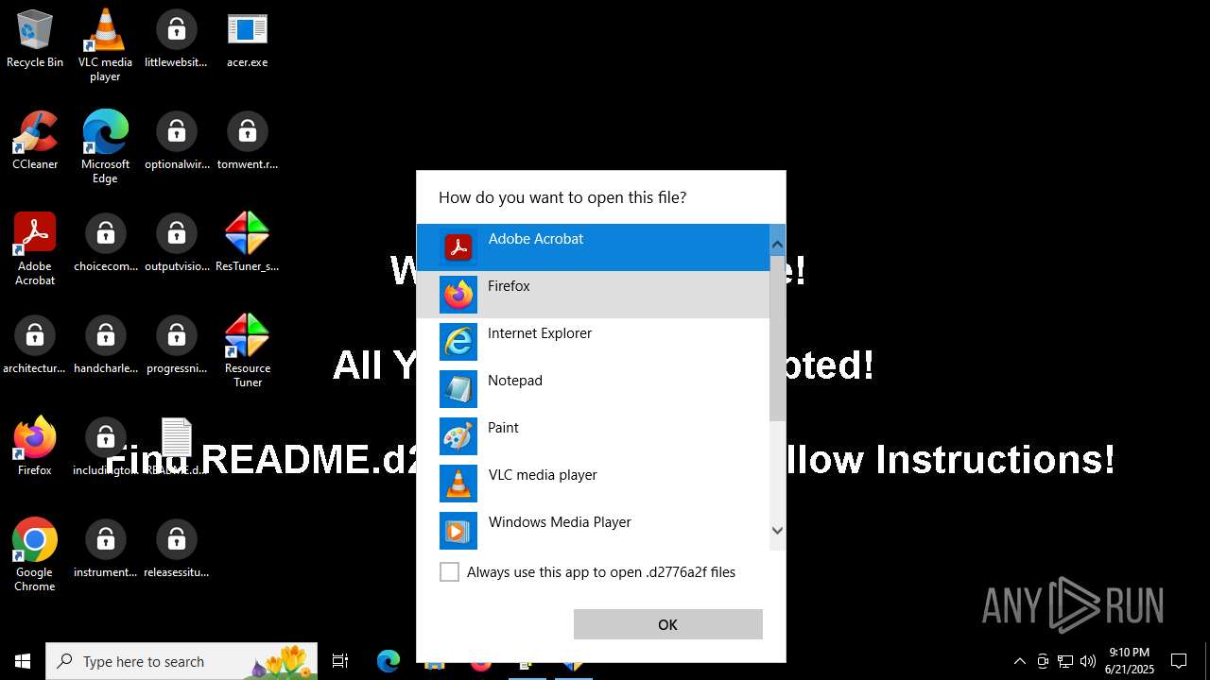Select the tomwent.r... locked file
The image size is (1210, 680).
click(x=247, y=142)
